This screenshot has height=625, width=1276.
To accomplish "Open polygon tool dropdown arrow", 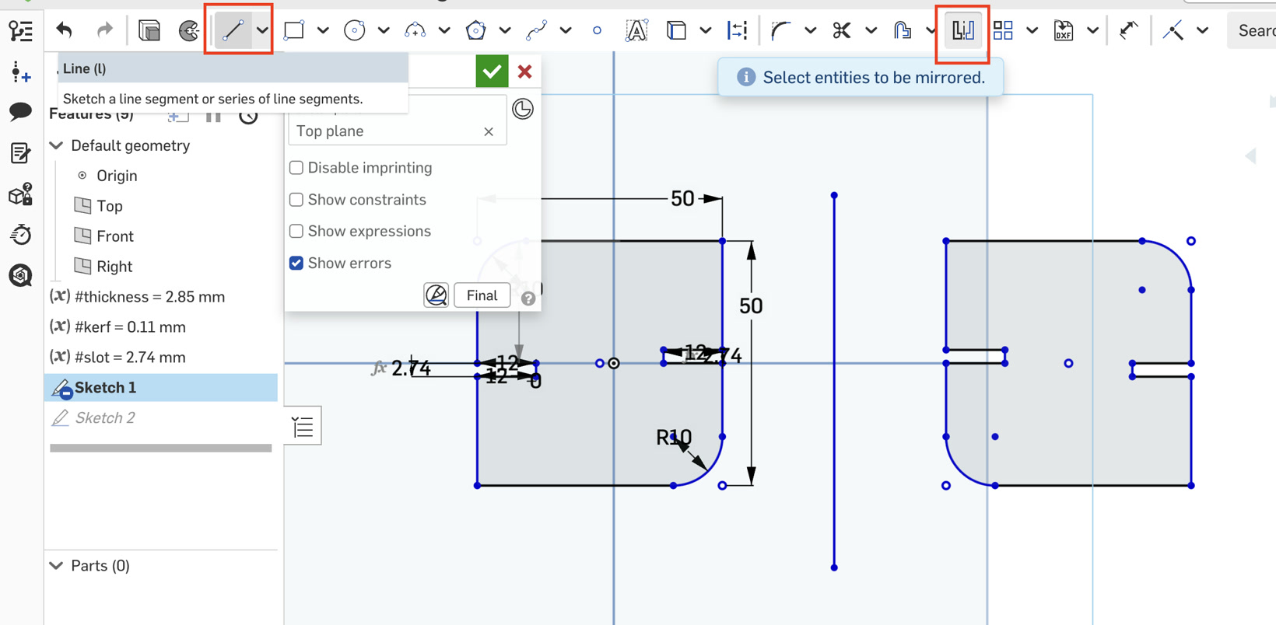I will point(505,31).
